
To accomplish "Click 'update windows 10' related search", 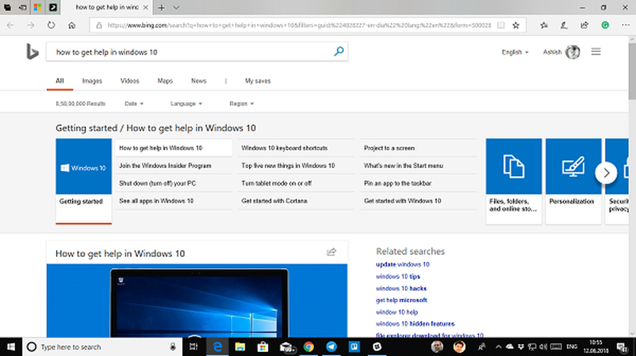I will click(x=403, y=265).
